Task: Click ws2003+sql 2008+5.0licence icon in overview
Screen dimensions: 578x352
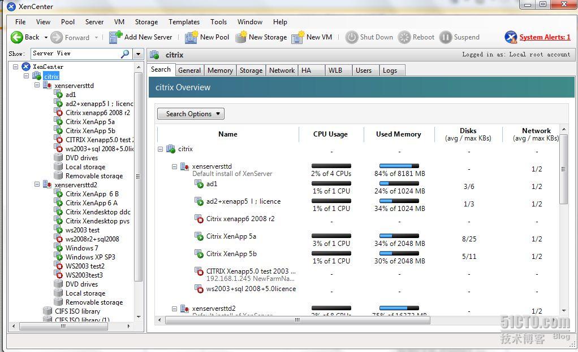Action: pyautogui.click(x=199, y=289)
